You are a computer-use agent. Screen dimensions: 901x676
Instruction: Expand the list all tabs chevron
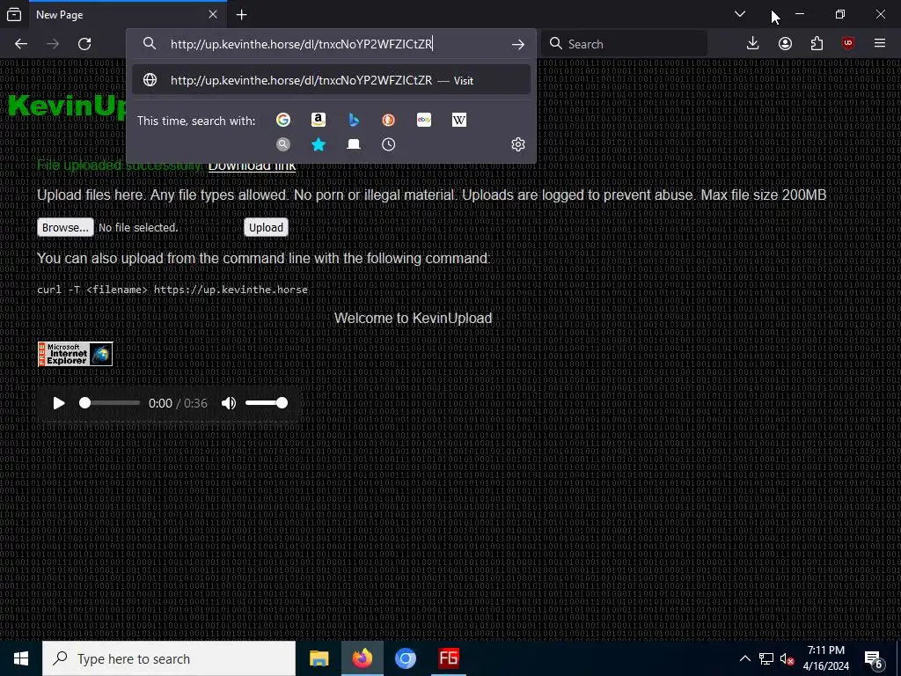pos(740,14)
